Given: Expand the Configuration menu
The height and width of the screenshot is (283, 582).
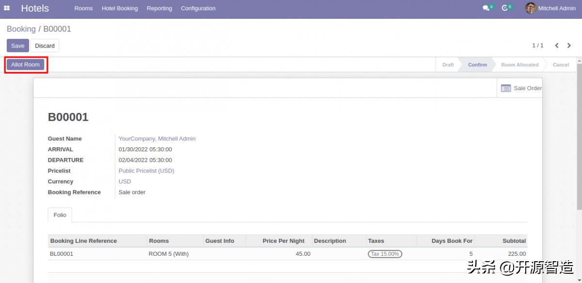Looking at the screenshot, I should coord(198,8).
